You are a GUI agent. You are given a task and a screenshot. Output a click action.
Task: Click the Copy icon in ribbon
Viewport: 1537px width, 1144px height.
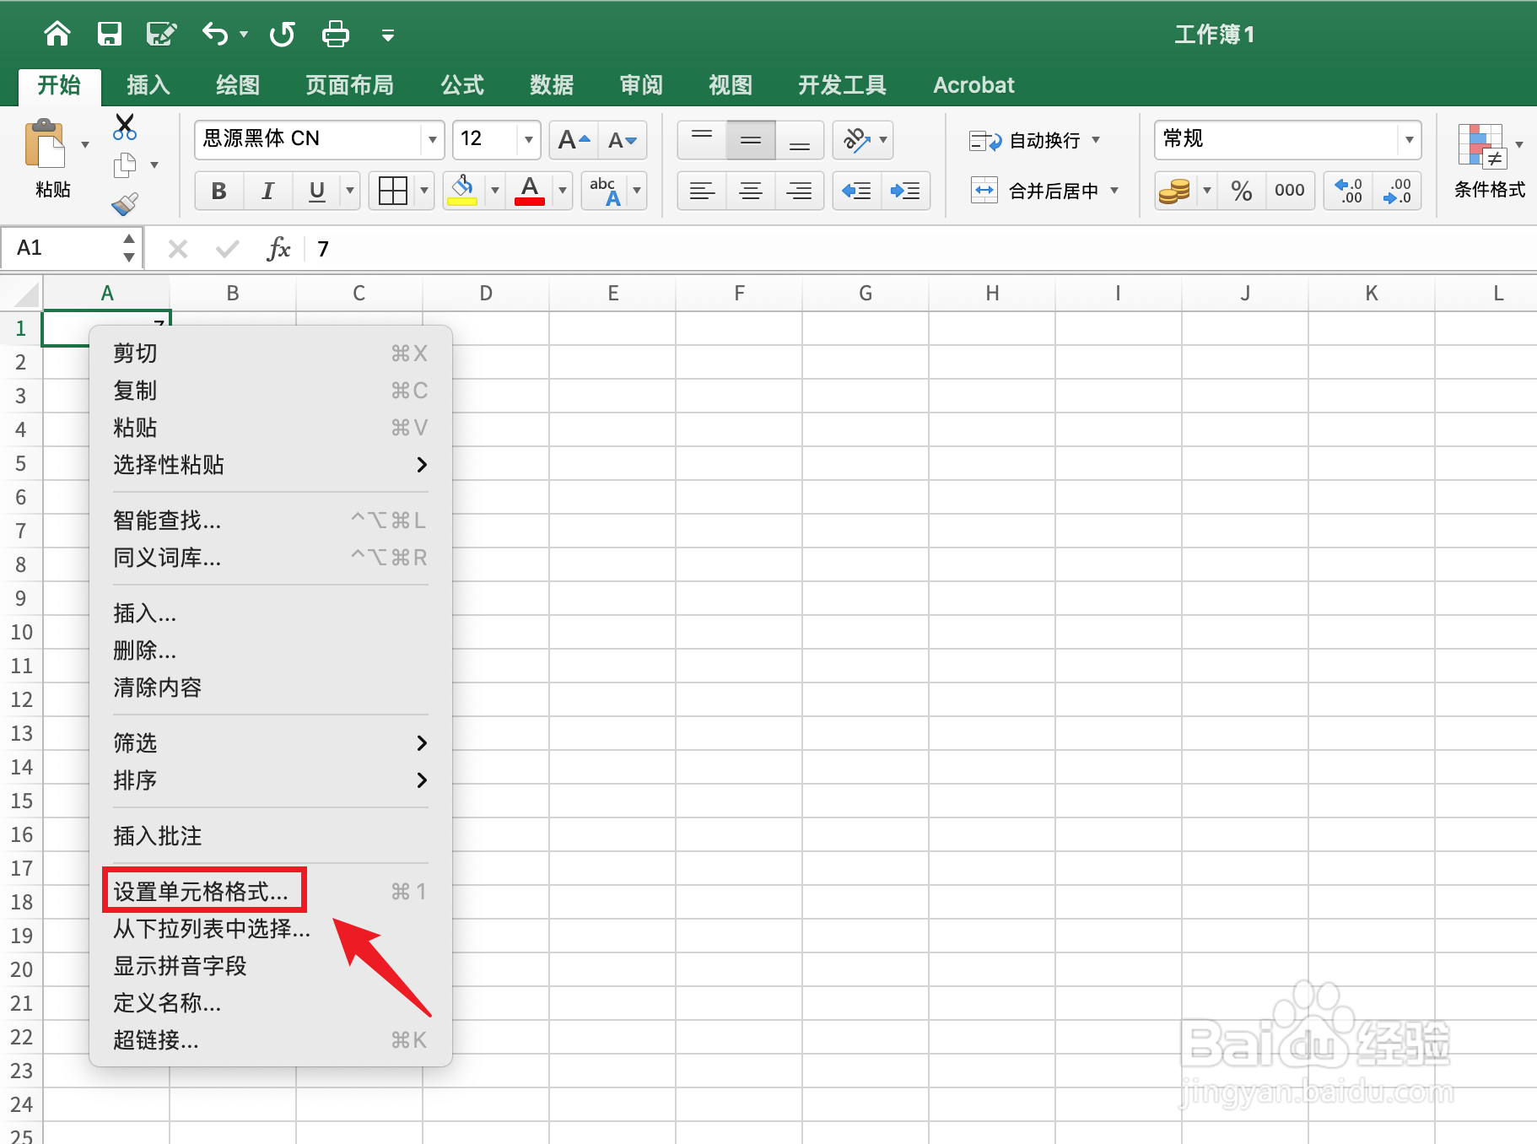(x=125, y=165)
